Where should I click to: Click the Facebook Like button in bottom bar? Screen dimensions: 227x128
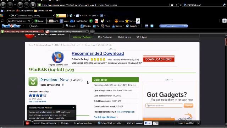point(148,123)
